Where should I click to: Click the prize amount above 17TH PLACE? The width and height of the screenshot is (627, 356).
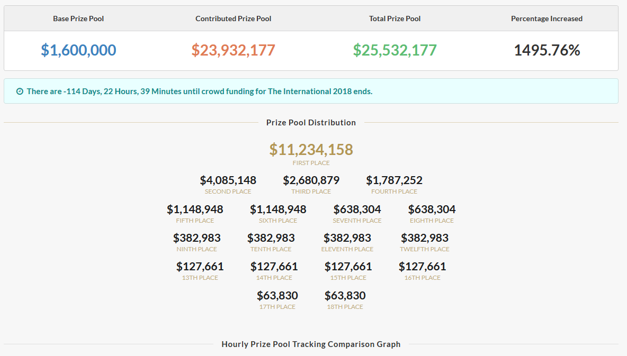(x=277, y=296)
